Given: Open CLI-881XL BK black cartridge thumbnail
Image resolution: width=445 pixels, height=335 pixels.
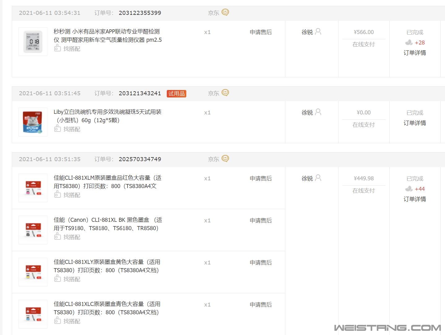Looking at the screenshot, I should pyautogui.click(x=33, y=230).
